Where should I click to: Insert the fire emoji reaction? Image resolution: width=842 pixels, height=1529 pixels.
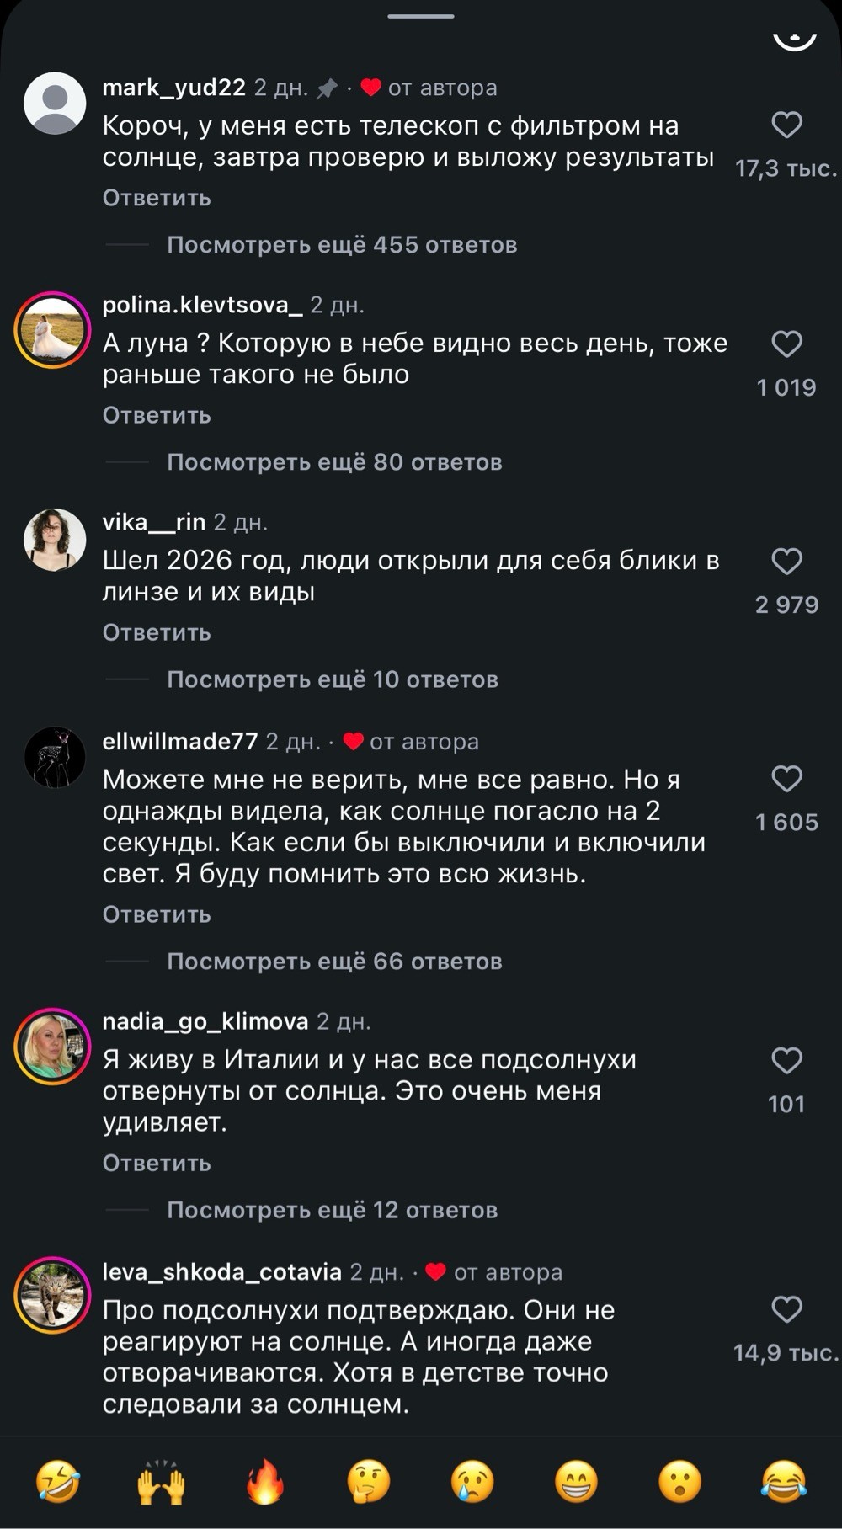pos(265,1481)
